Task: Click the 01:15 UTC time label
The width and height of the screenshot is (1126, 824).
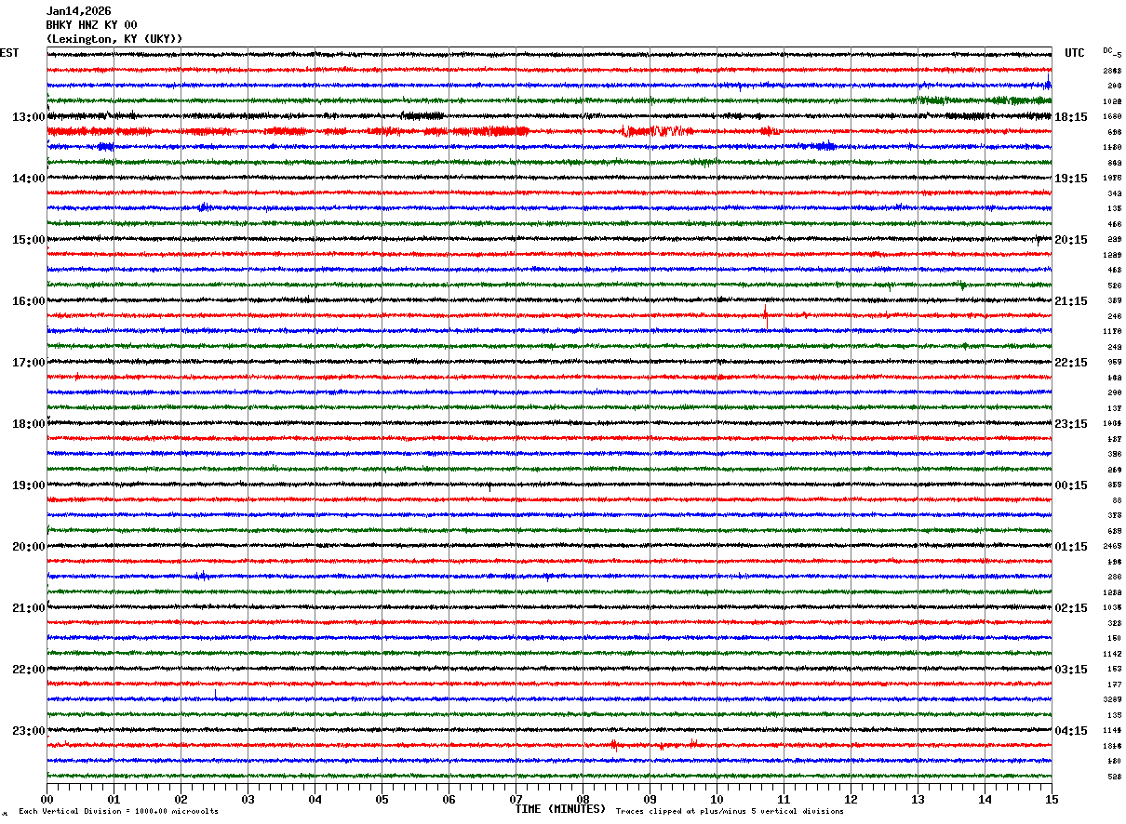Action: 1071,547
